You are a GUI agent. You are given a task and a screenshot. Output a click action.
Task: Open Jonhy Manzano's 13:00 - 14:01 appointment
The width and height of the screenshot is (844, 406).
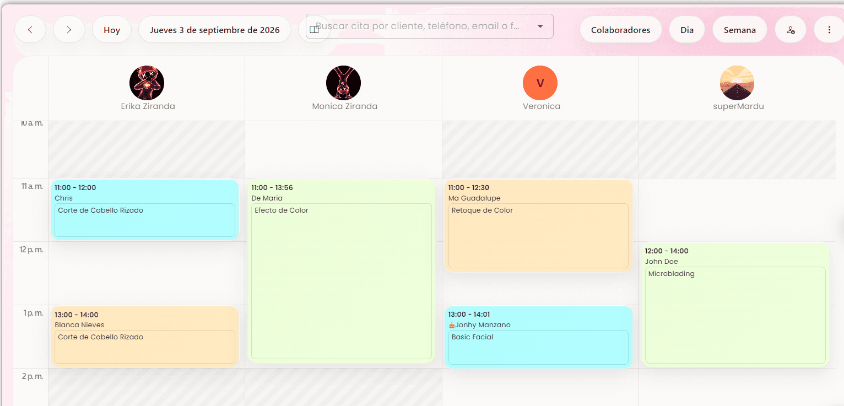[538, 337]
